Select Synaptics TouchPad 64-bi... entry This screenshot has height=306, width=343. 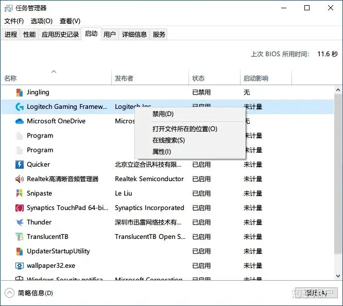(67, 208)
